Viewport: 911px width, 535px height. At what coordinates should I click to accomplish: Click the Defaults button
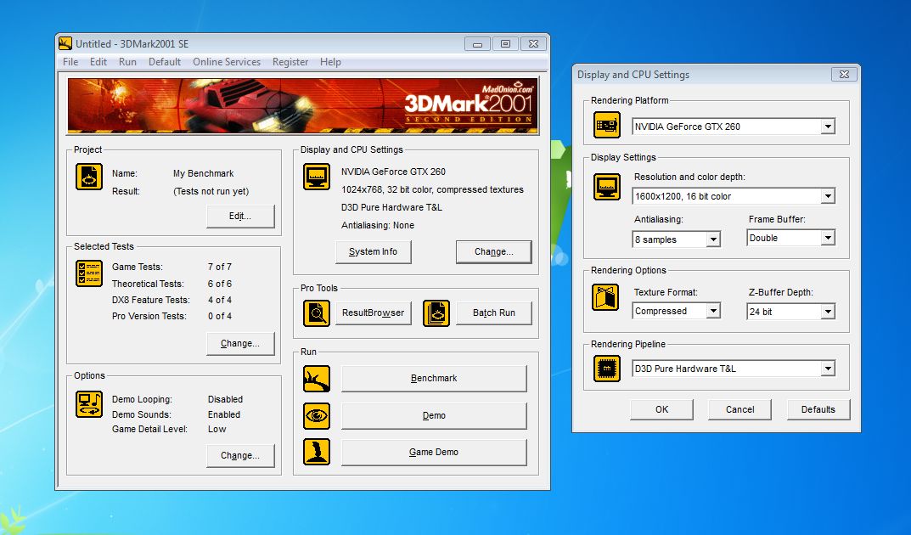coord(818,409)
